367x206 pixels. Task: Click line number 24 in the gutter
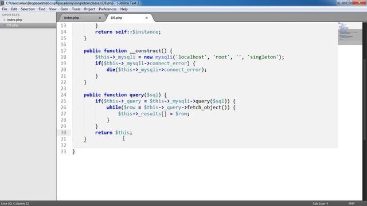pyautogui.click(x=63, y=94)
